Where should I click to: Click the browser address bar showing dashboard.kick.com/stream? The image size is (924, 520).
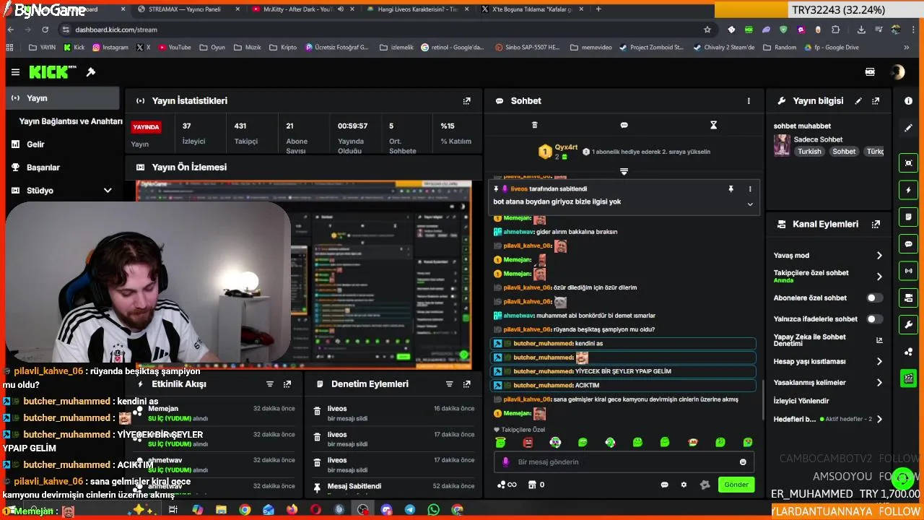[383, 30]
